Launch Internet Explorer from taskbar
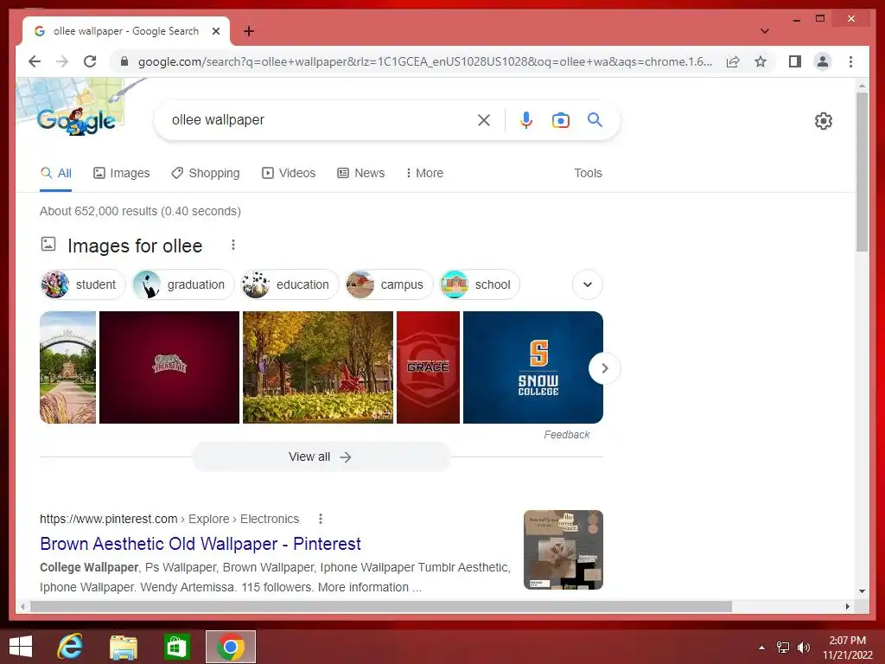The width and height of the screenshot is (885, 664). pos(69,647)
